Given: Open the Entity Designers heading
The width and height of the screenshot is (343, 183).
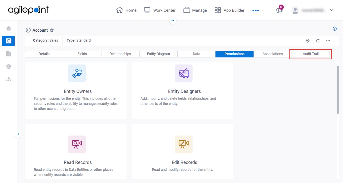Looking at the screenshot, I should (x=184, y=91).
